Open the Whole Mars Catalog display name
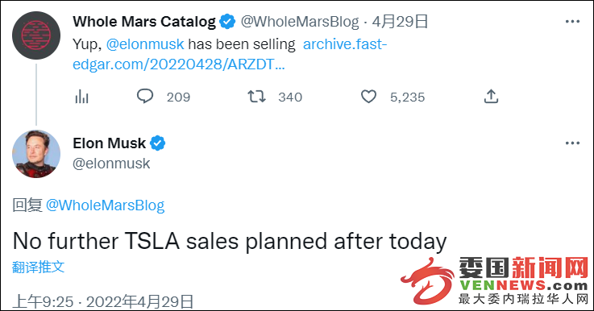The width and height of the screenshot is (594, 311). tap(144, 22)
